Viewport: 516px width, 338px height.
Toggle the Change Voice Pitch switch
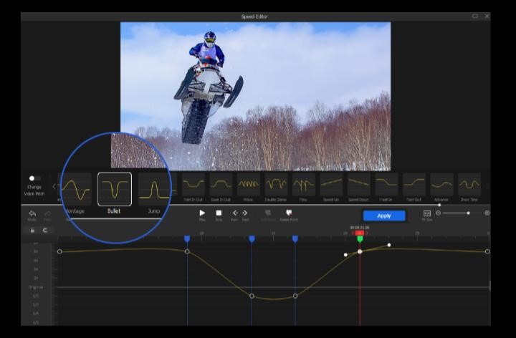coord(34,178)
